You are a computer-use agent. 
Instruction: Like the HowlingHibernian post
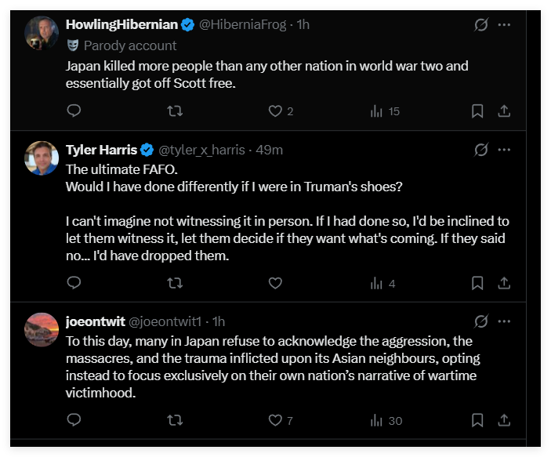coord(275,111)
